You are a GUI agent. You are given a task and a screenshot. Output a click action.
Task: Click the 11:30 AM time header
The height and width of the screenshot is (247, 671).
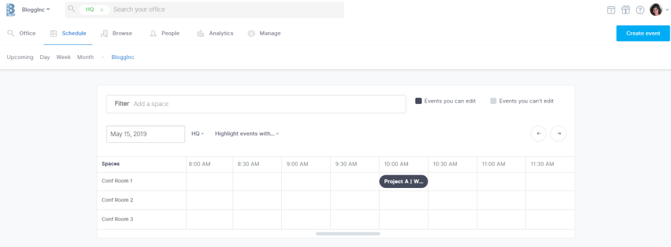[543, 164]
